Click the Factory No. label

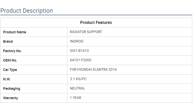click(12, 51)
